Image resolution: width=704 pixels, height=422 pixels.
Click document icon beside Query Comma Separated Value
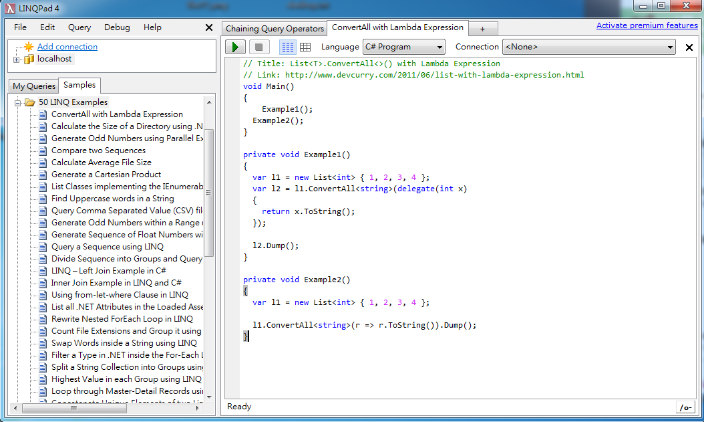43,211
